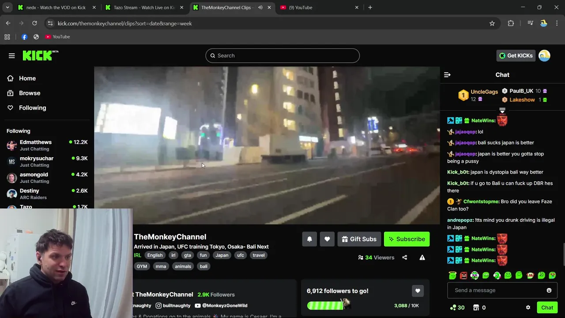Screen dimensions: 565x318
Task: Click the channel points 30 icon
Action: tap(457, 307)
